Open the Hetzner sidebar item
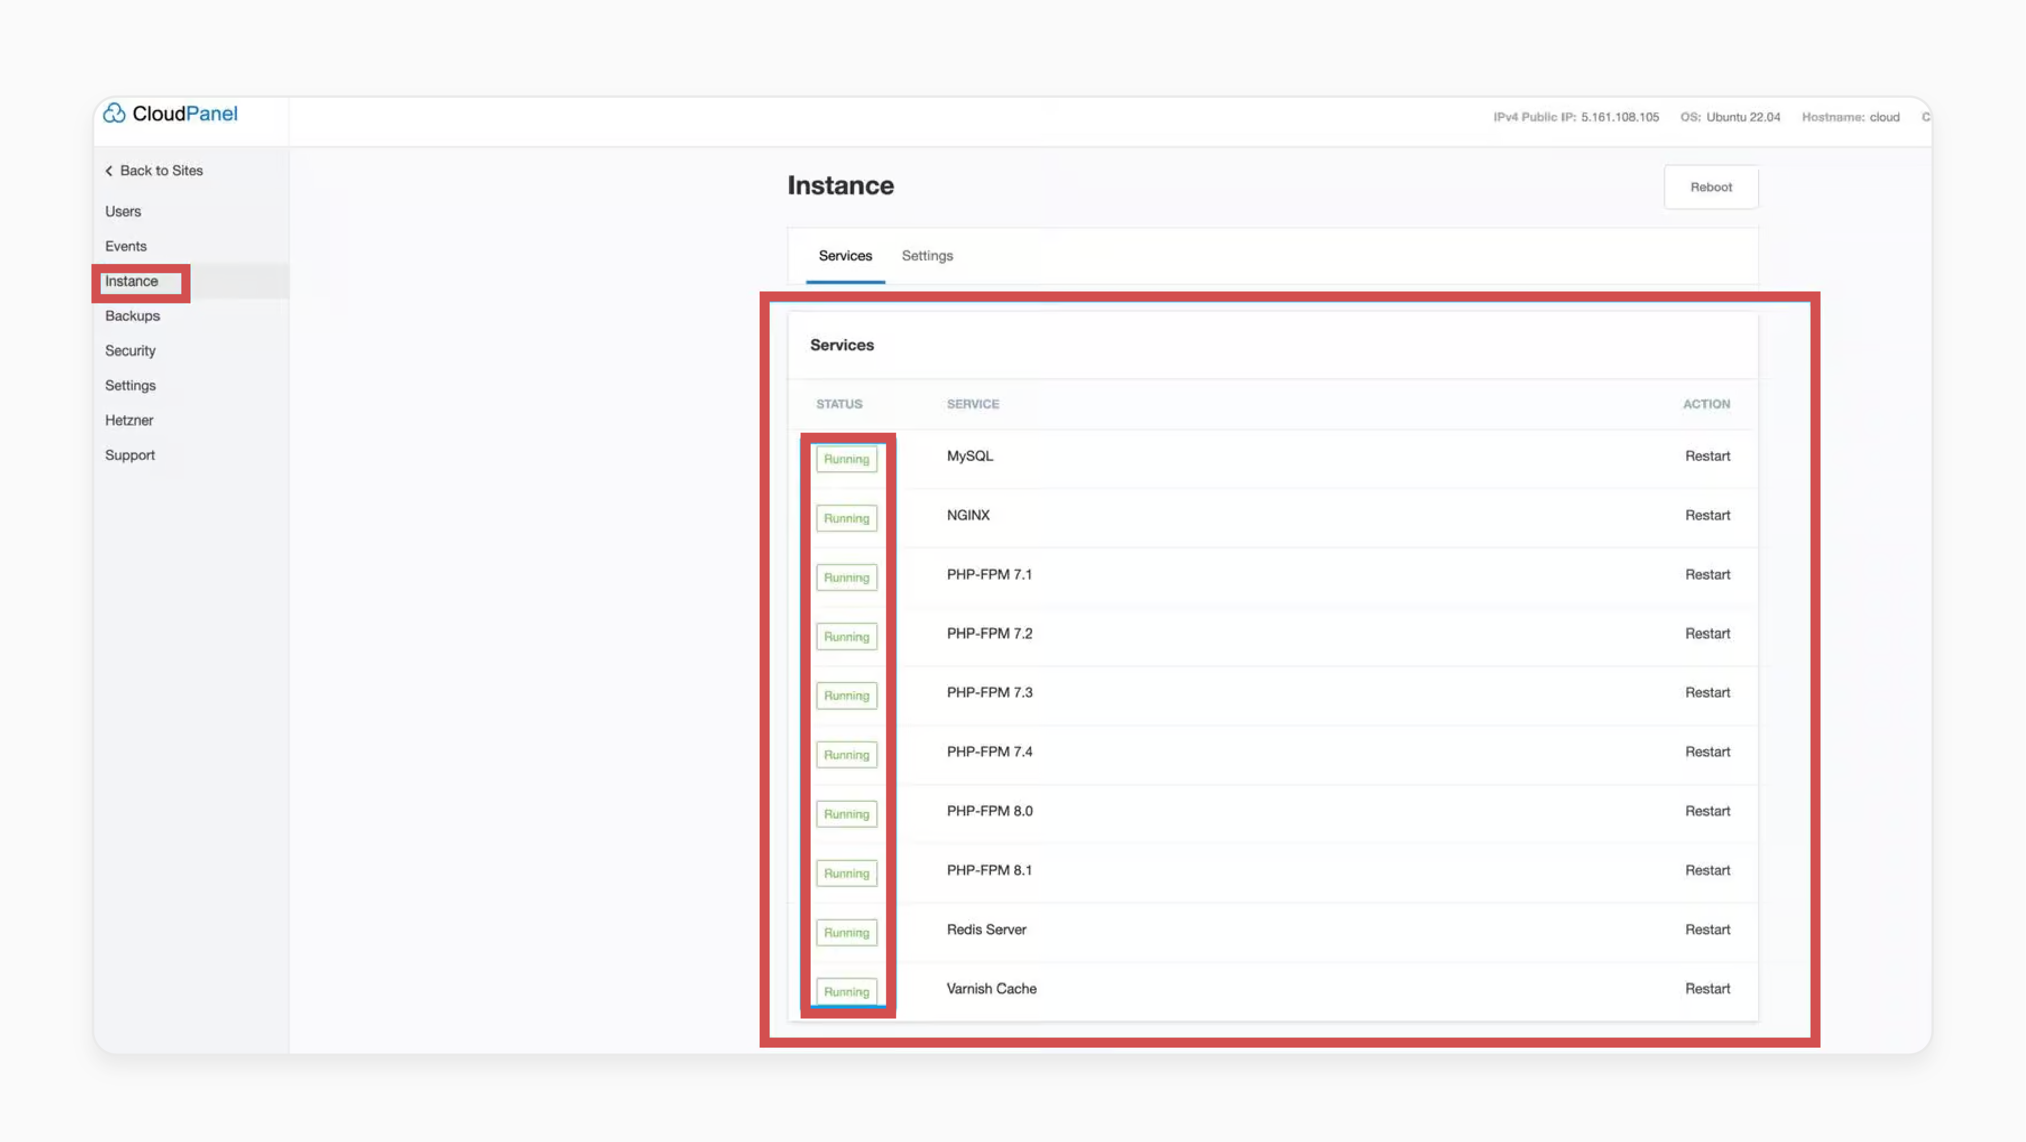This screenshot has height=1142, width=2026. coord(129,420)
